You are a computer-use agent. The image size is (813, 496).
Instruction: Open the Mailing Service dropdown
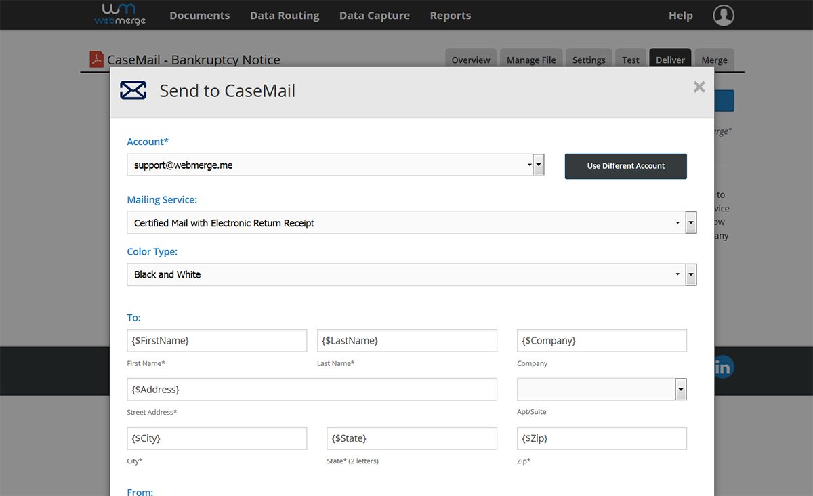point(412,222)
